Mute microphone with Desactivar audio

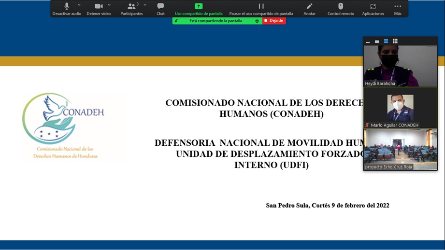[x=67, y=9]
